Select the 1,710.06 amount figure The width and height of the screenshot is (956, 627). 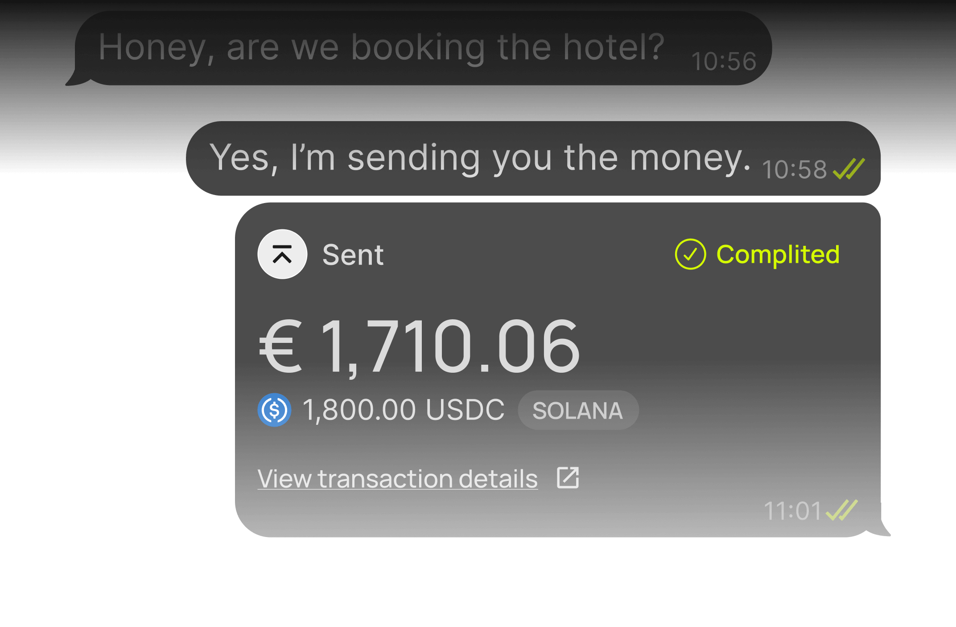point(450,346)
